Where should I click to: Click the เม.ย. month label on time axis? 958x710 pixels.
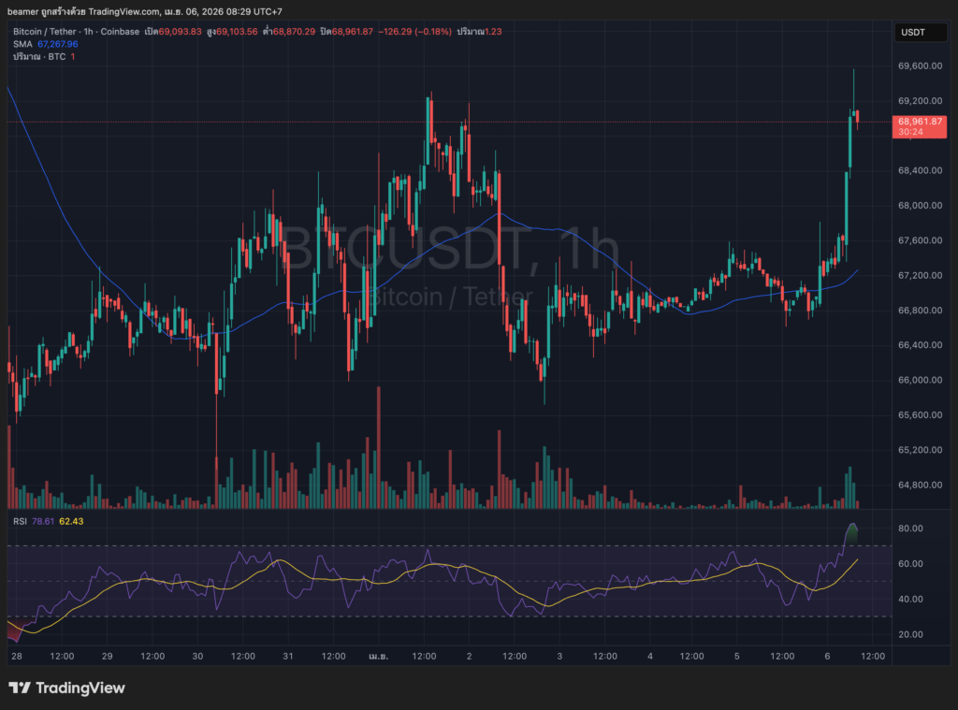click(377, 656)
